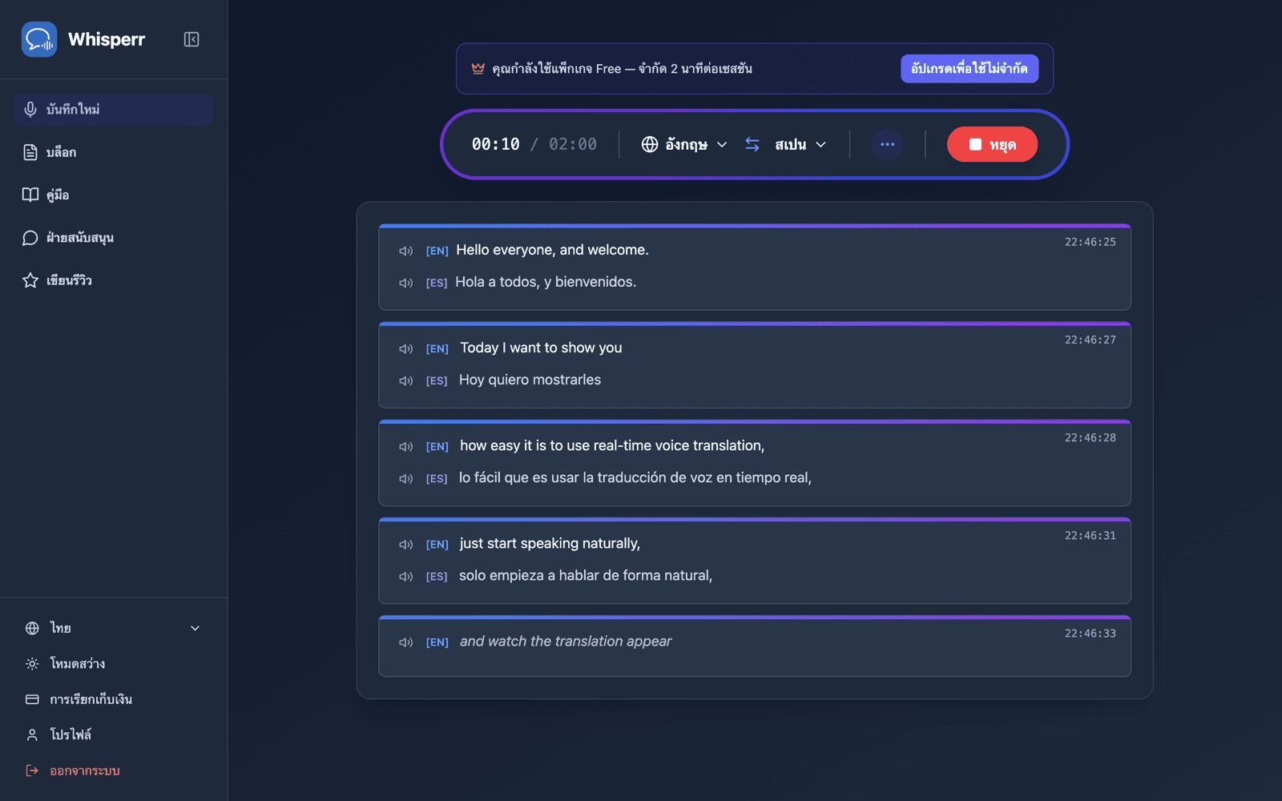This screenshot has height=801, width=1282.
Task: Play audio for 'and watch the translation appear'
Action: pyautogui.click(x=406, y=642)
